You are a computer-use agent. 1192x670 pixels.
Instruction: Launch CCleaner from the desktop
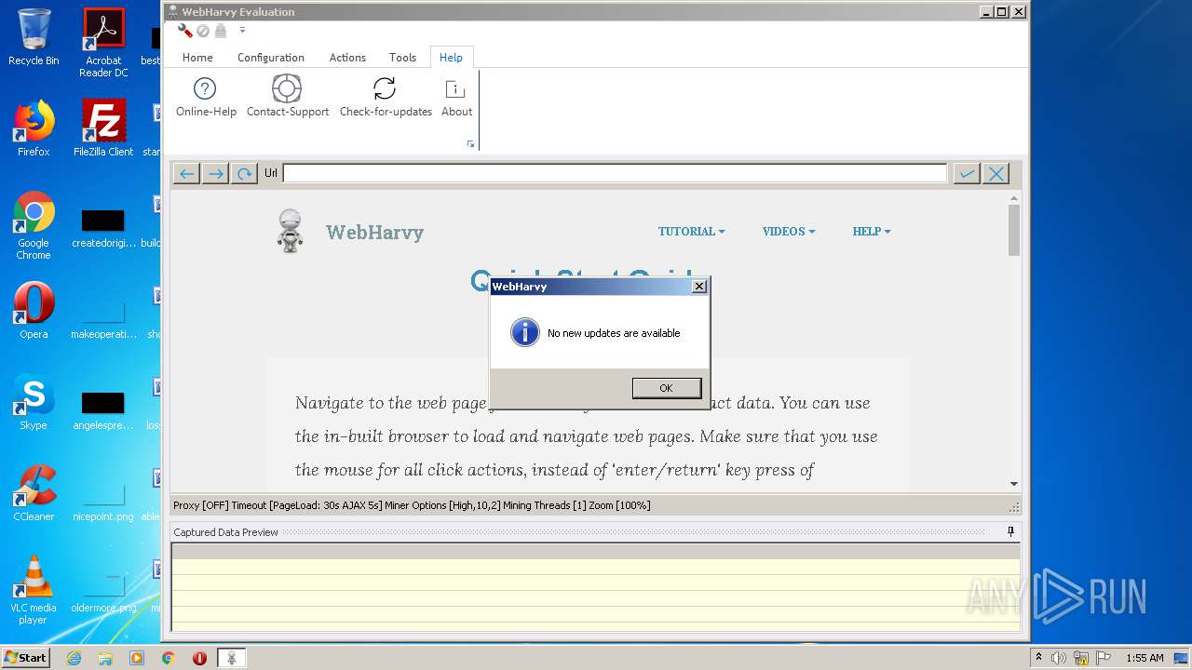pos(34,493)
